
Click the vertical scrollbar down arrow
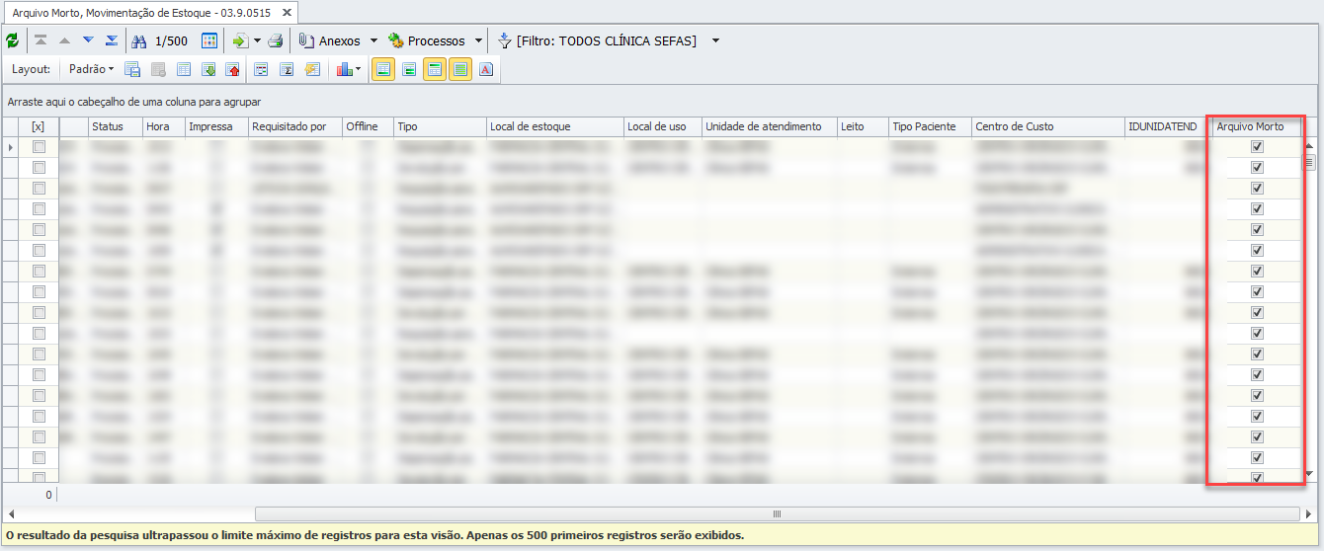1310,474
